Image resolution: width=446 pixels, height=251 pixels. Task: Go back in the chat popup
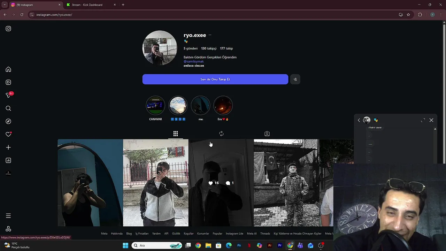point(359,120)
